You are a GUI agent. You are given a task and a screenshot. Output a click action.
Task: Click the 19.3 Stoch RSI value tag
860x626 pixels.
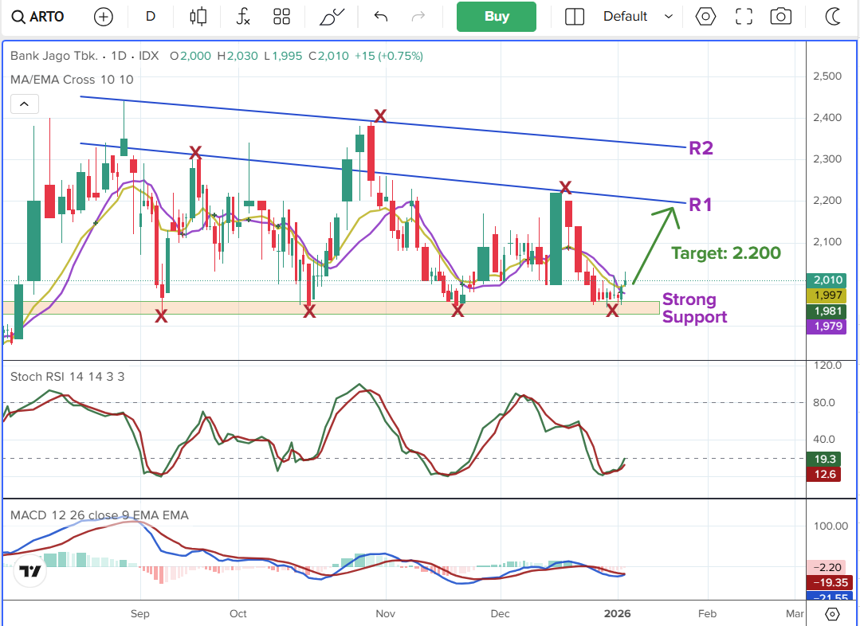point(824,459)
